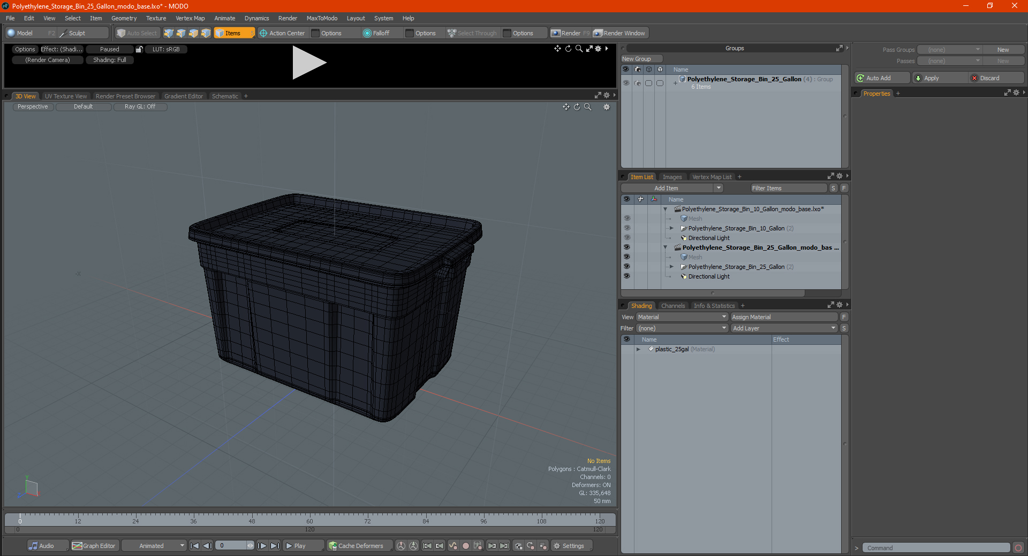Open the Vertex Map menu
Screen dimensions: 1028x556
tap(190, 18)
